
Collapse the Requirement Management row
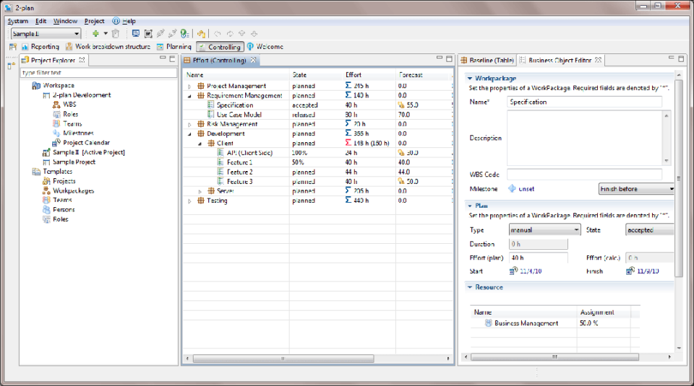coord(189,96)
